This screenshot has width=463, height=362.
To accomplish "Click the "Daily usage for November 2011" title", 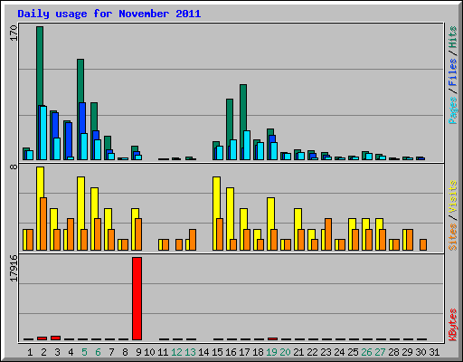I will 109,14.
